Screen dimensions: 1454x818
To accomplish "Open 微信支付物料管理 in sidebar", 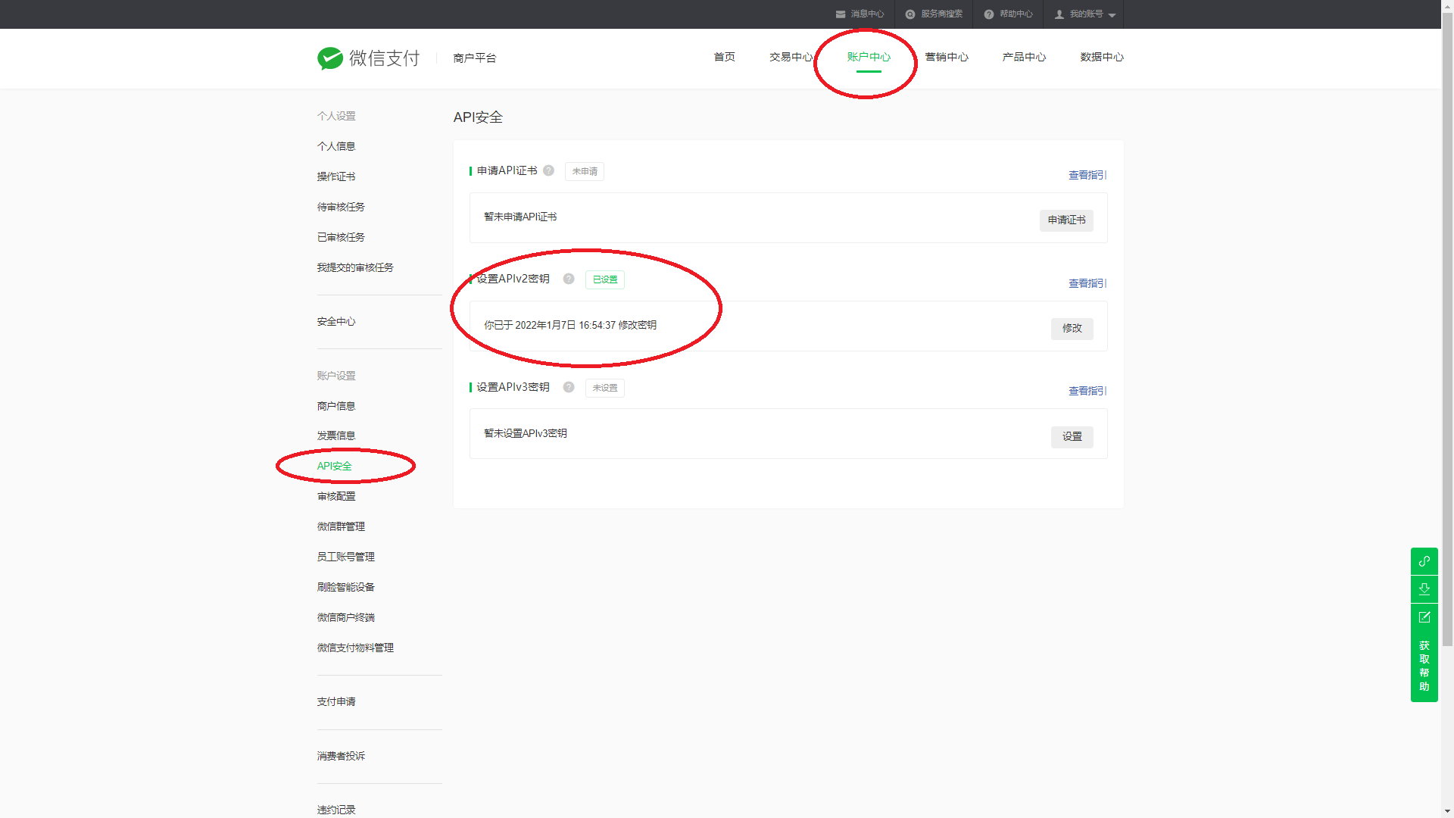I will [x=355, y=648].
